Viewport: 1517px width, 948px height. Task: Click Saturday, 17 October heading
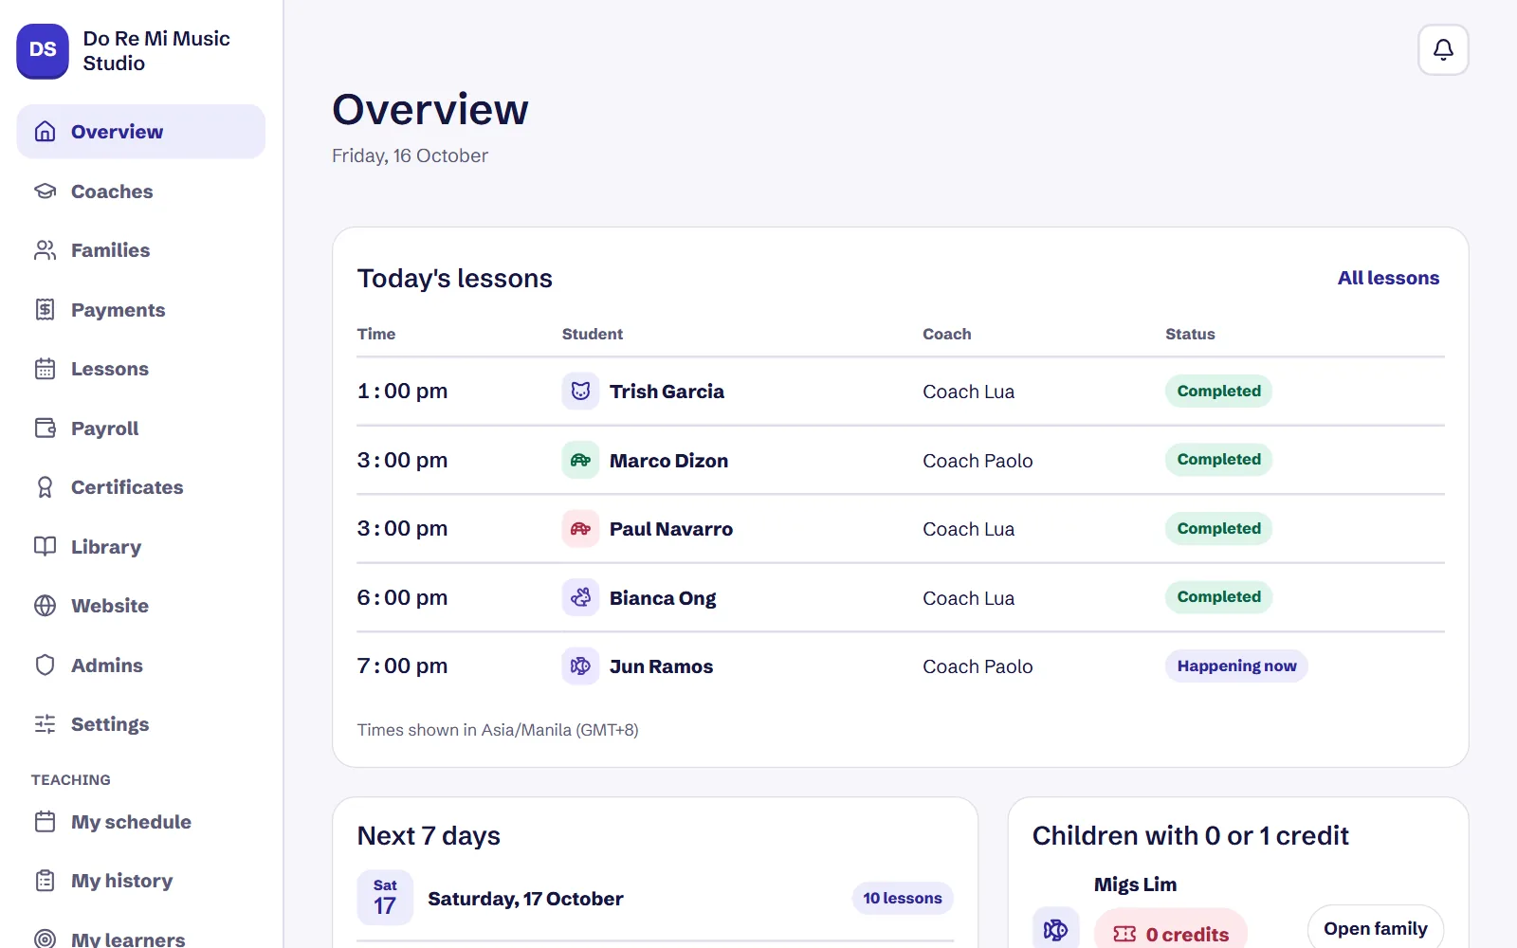click(x=525, y=899)
